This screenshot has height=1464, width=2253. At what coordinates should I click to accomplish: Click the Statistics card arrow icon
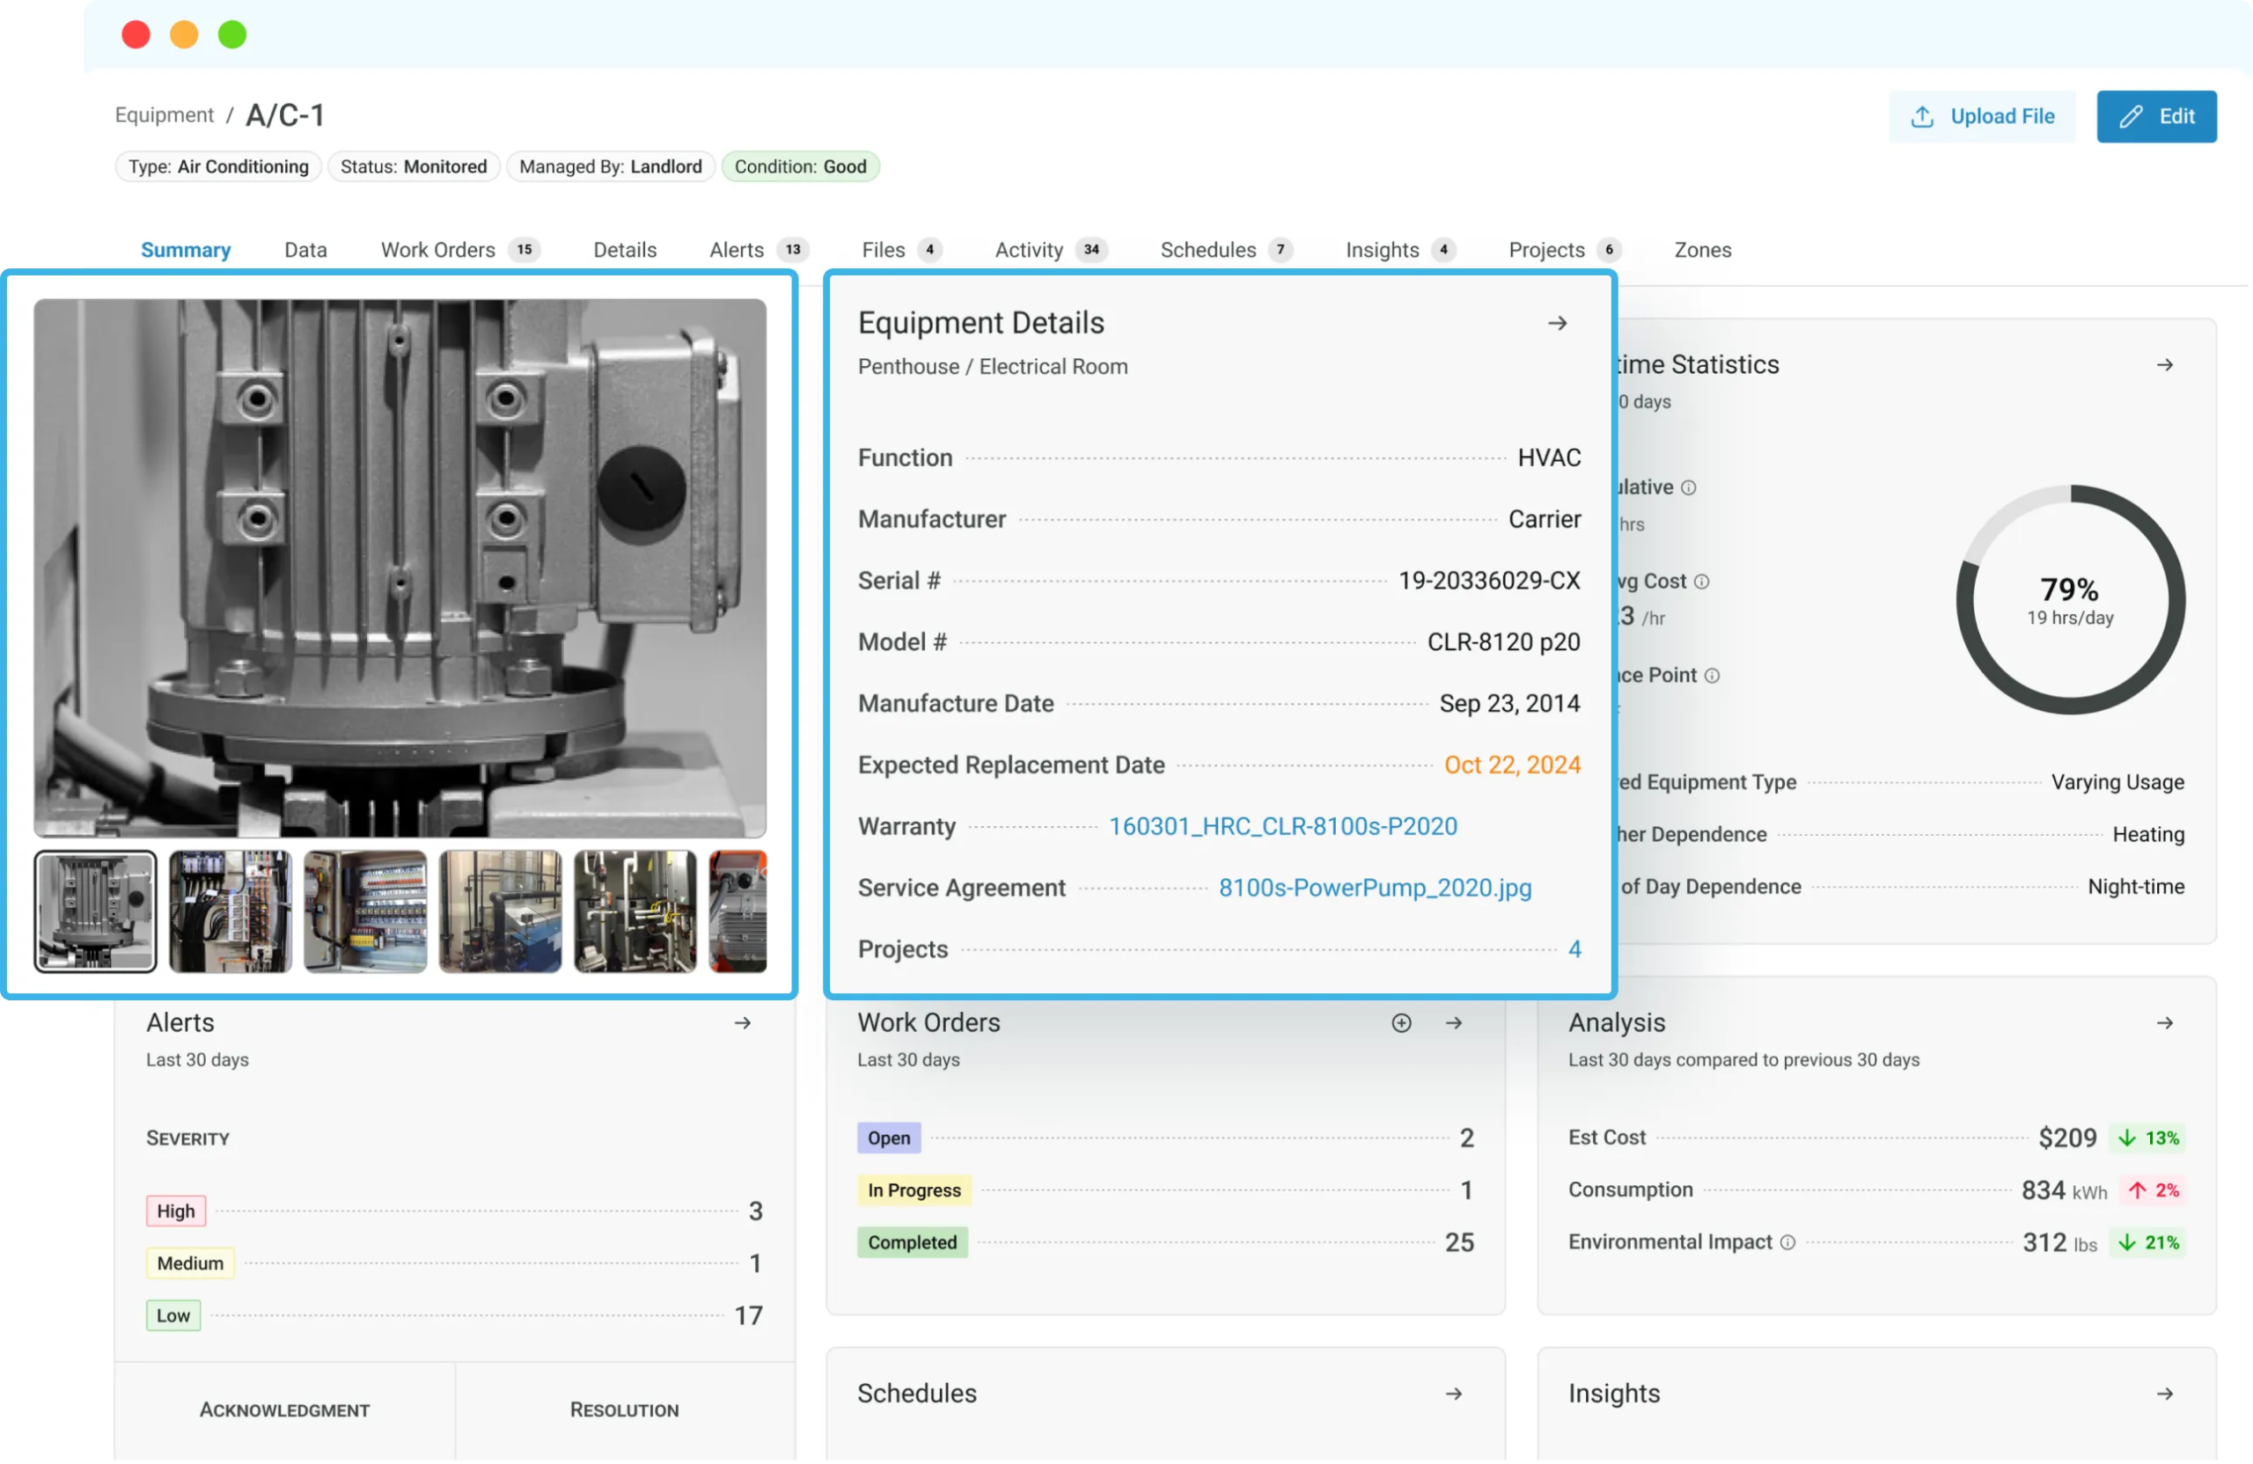pos(2166,365)
